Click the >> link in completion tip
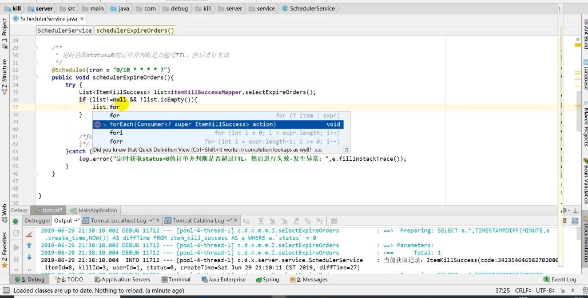This screenshot has width=588, height=298. [x=318, y=150]
